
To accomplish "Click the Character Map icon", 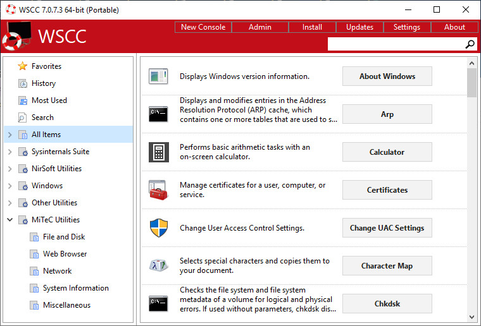I will pos(158,266).
